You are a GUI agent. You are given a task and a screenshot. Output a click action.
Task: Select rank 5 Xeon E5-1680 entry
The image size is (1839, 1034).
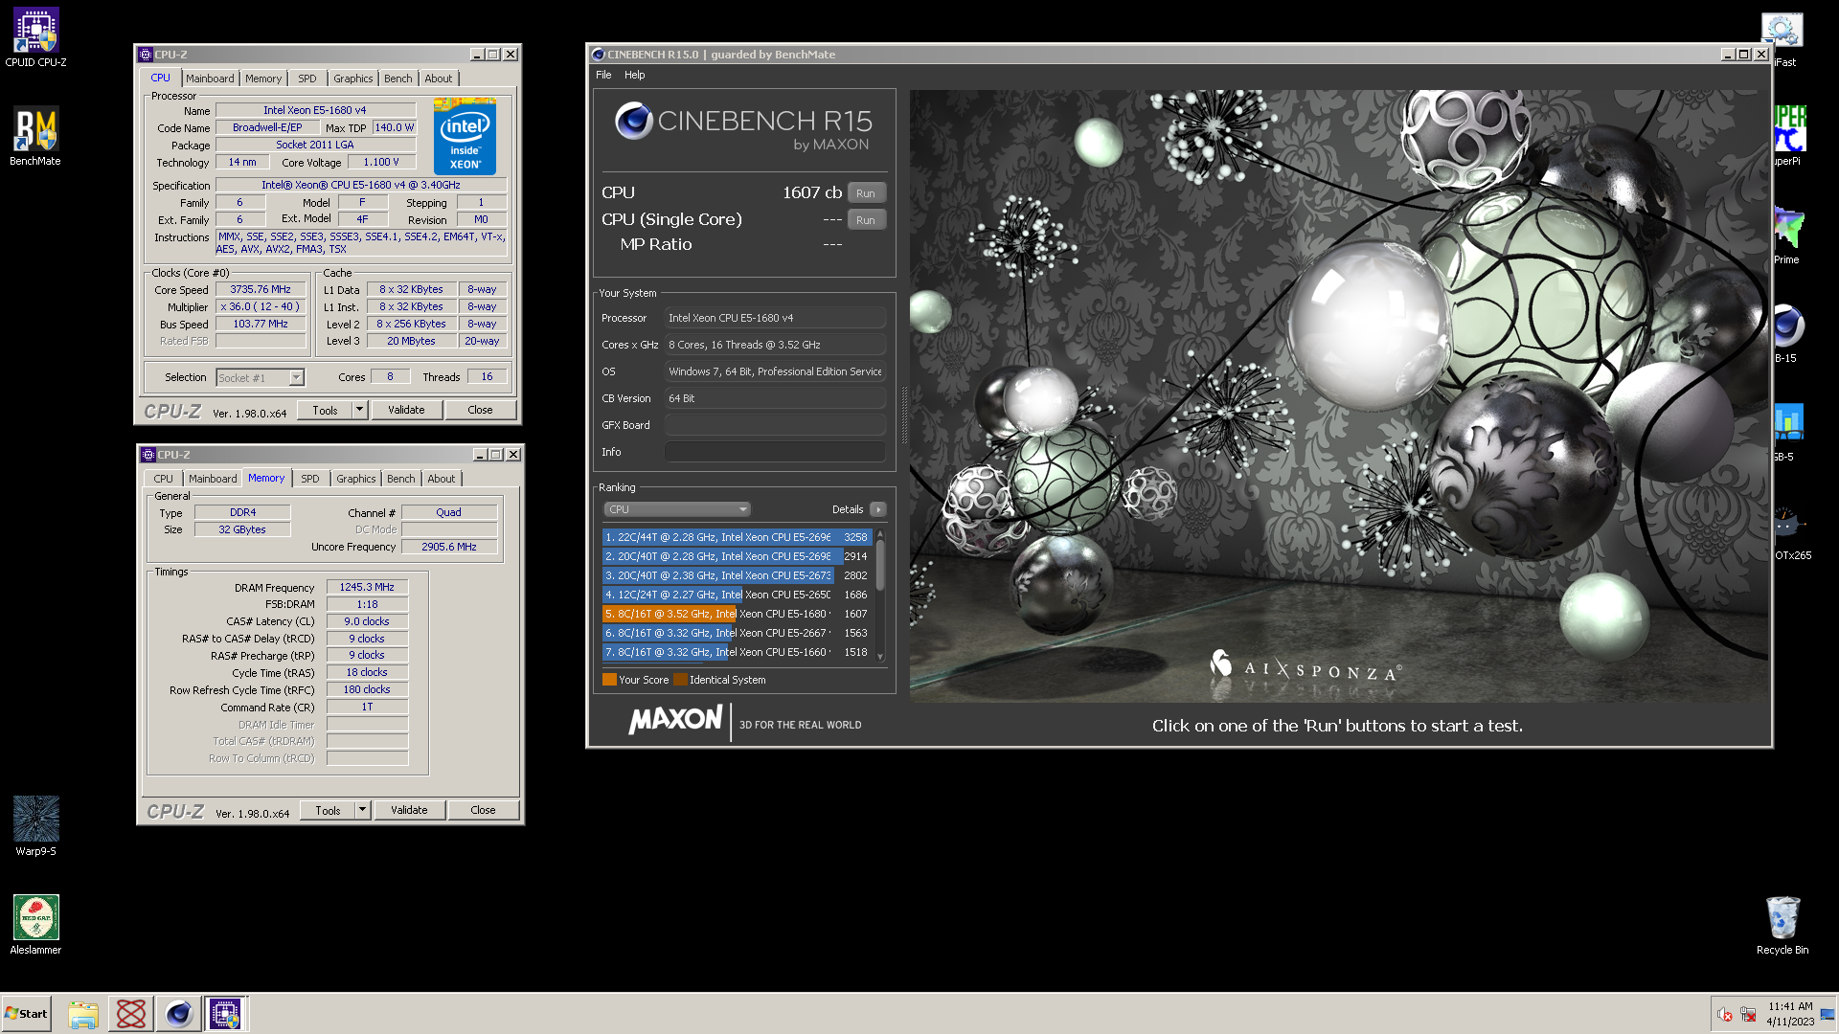pos(737,614)
